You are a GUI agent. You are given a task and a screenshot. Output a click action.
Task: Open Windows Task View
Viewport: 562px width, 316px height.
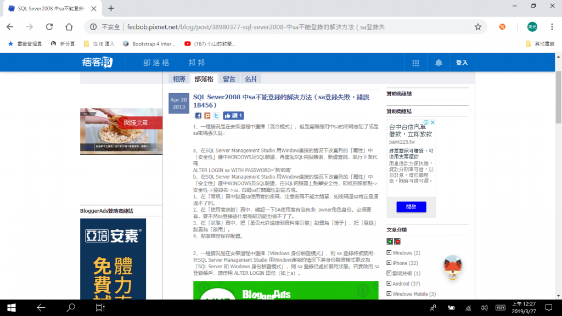(100, 308)
